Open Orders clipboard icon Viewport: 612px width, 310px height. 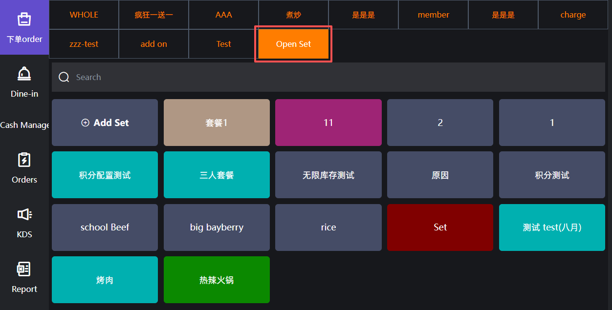(x=24, y=160)
